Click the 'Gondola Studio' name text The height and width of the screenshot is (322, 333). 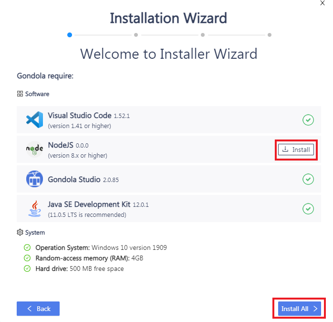coord(74,180)
